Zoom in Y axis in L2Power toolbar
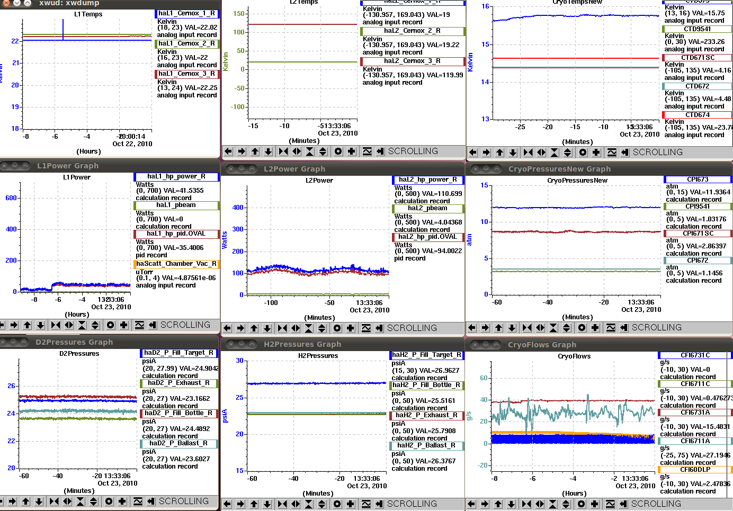The width and height of the screenshot is (733, 511). coord(309,328)
